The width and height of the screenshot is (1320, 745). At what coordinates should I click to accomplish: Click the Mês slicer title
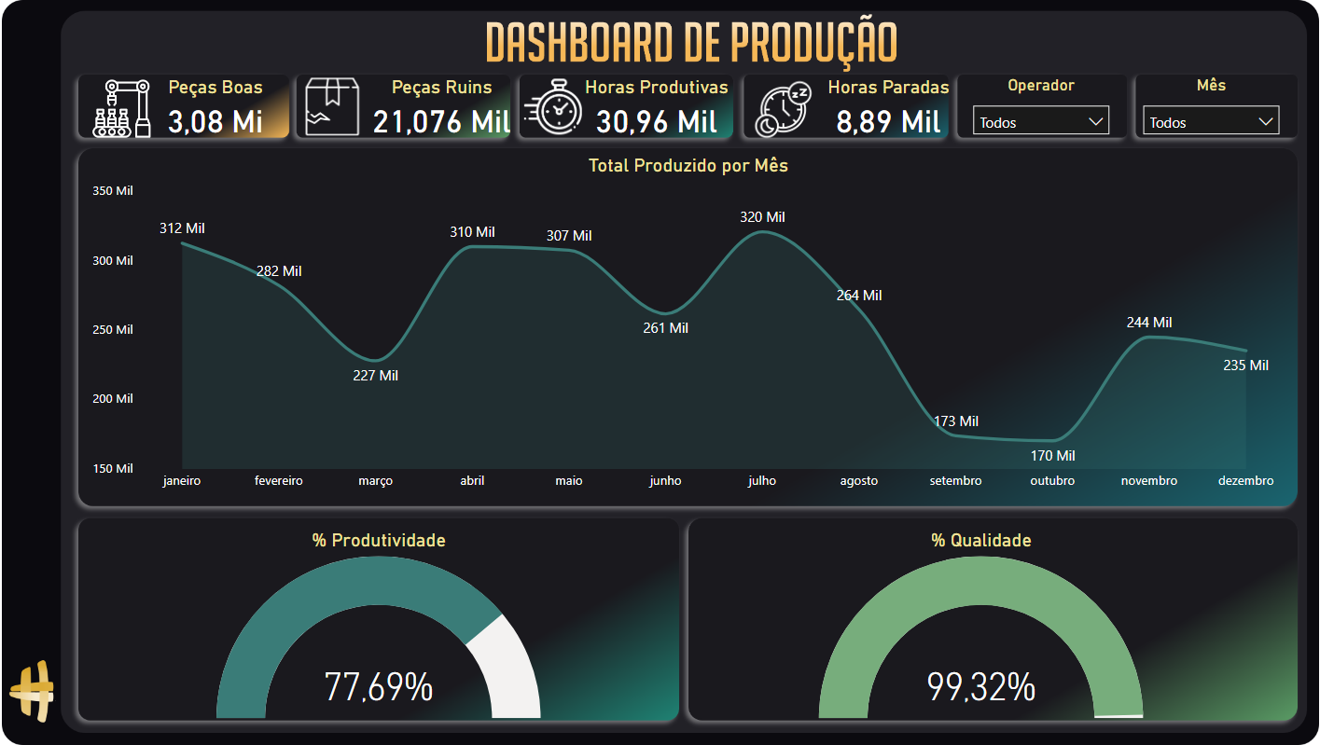1211,86
